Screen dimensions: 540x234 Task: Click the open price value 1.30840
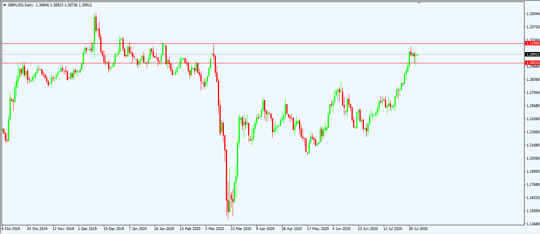click(43, 5)
